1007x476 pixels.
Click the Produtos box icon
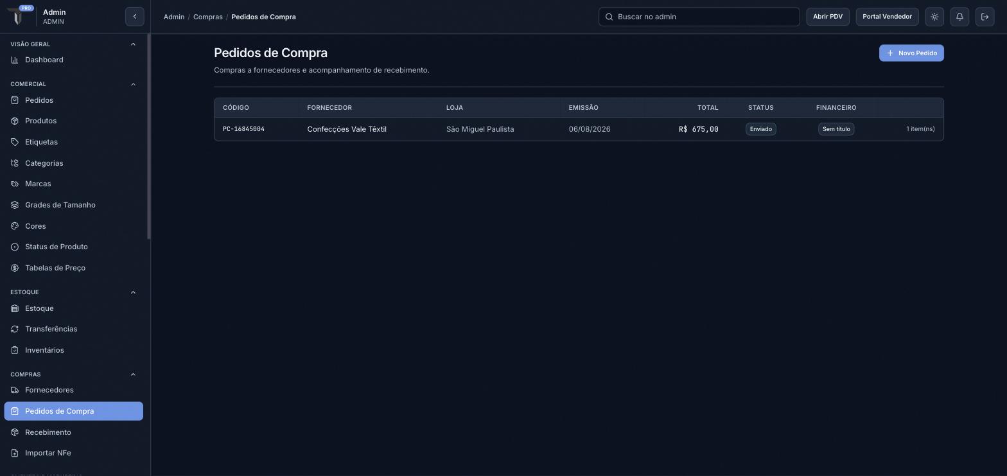click(x=15, y=121)
